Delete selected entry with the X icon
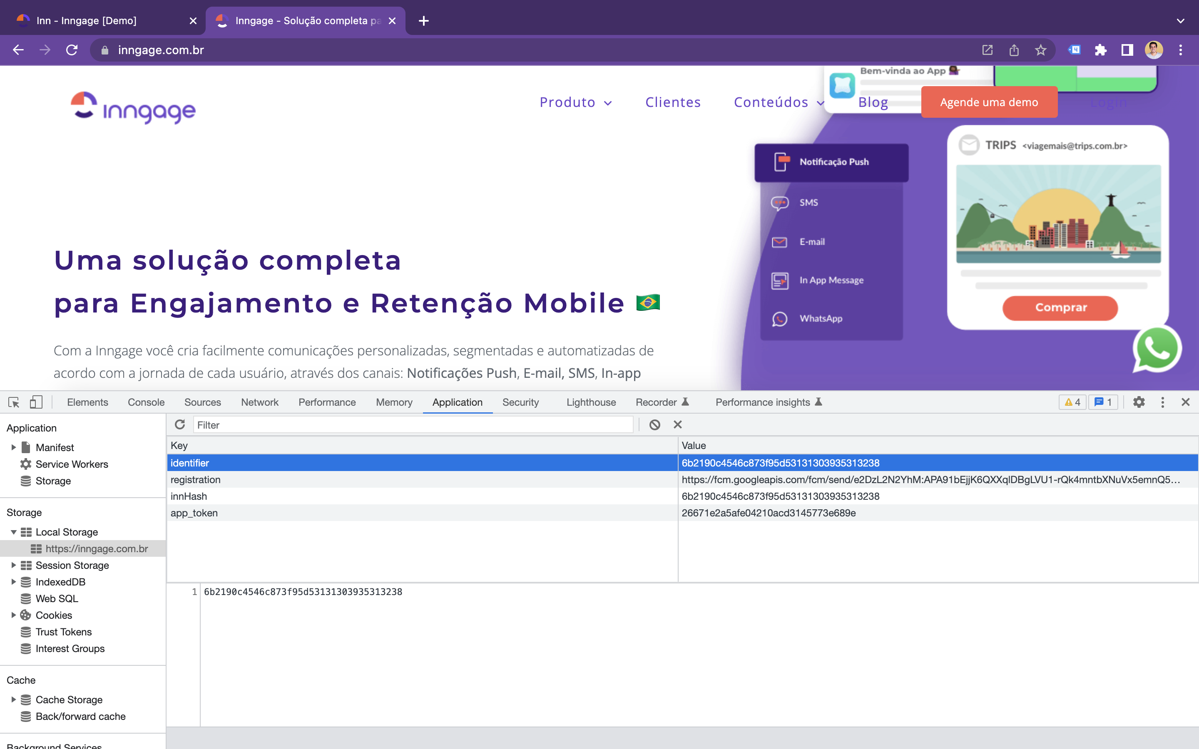1199x749 pixels. pyautogui.click(x=678, y=424)
